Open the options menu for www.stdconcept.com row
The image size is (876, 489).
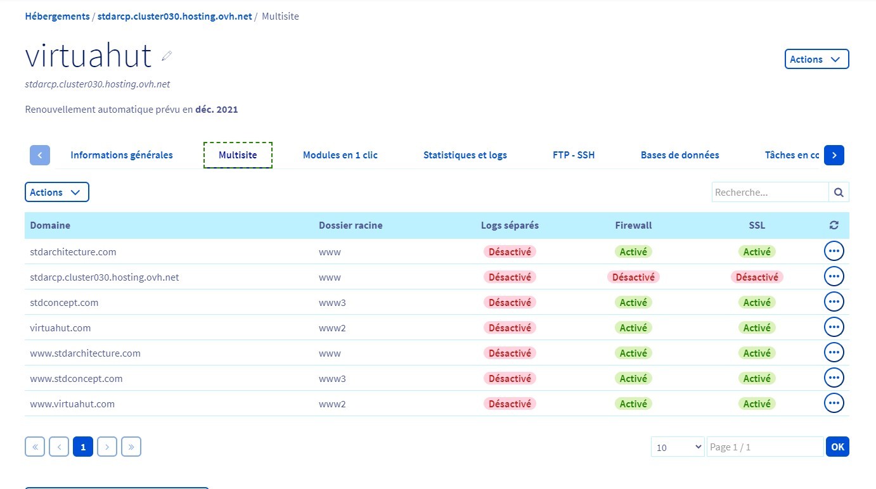[834, 378]
